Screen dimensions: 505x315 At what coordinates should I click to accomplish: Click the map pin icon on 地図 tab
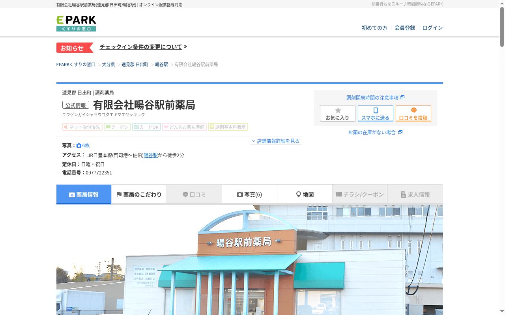click(299, 195)
